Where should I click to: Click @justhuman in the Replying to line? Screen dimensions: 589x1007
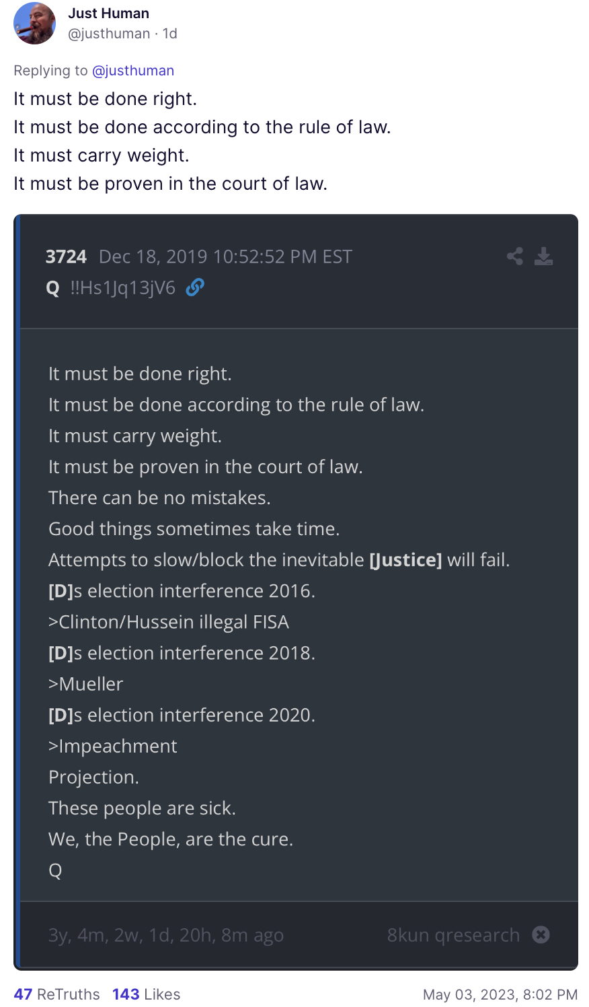click(132, 71)
